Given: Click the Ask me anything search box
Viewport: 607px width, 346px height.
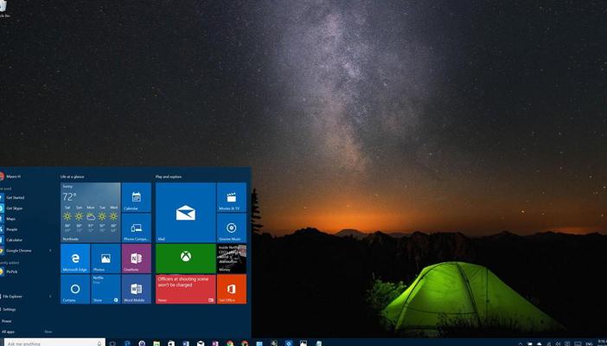Looking at the screenshot, I should click(52, 343).
